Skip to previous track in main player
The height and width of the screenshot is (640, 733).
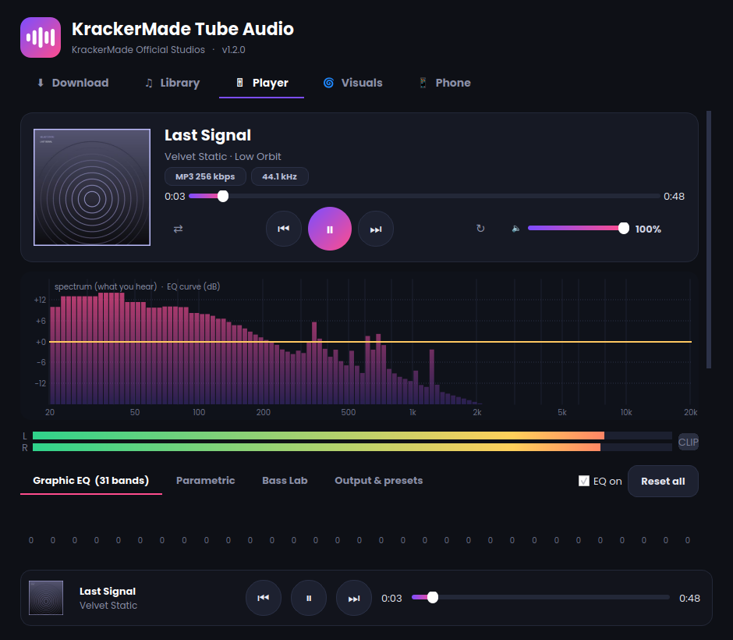284,229
